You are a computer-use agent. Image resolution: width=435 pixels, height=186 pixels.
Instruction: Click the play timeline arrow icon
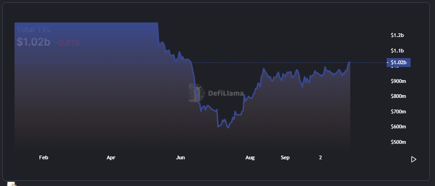[413, 159]
